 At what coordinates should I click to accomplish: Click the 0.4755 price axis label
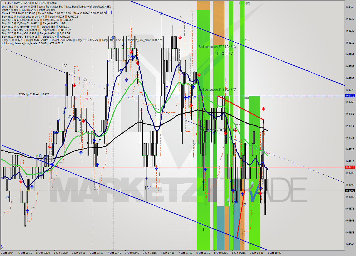[350, 114]
